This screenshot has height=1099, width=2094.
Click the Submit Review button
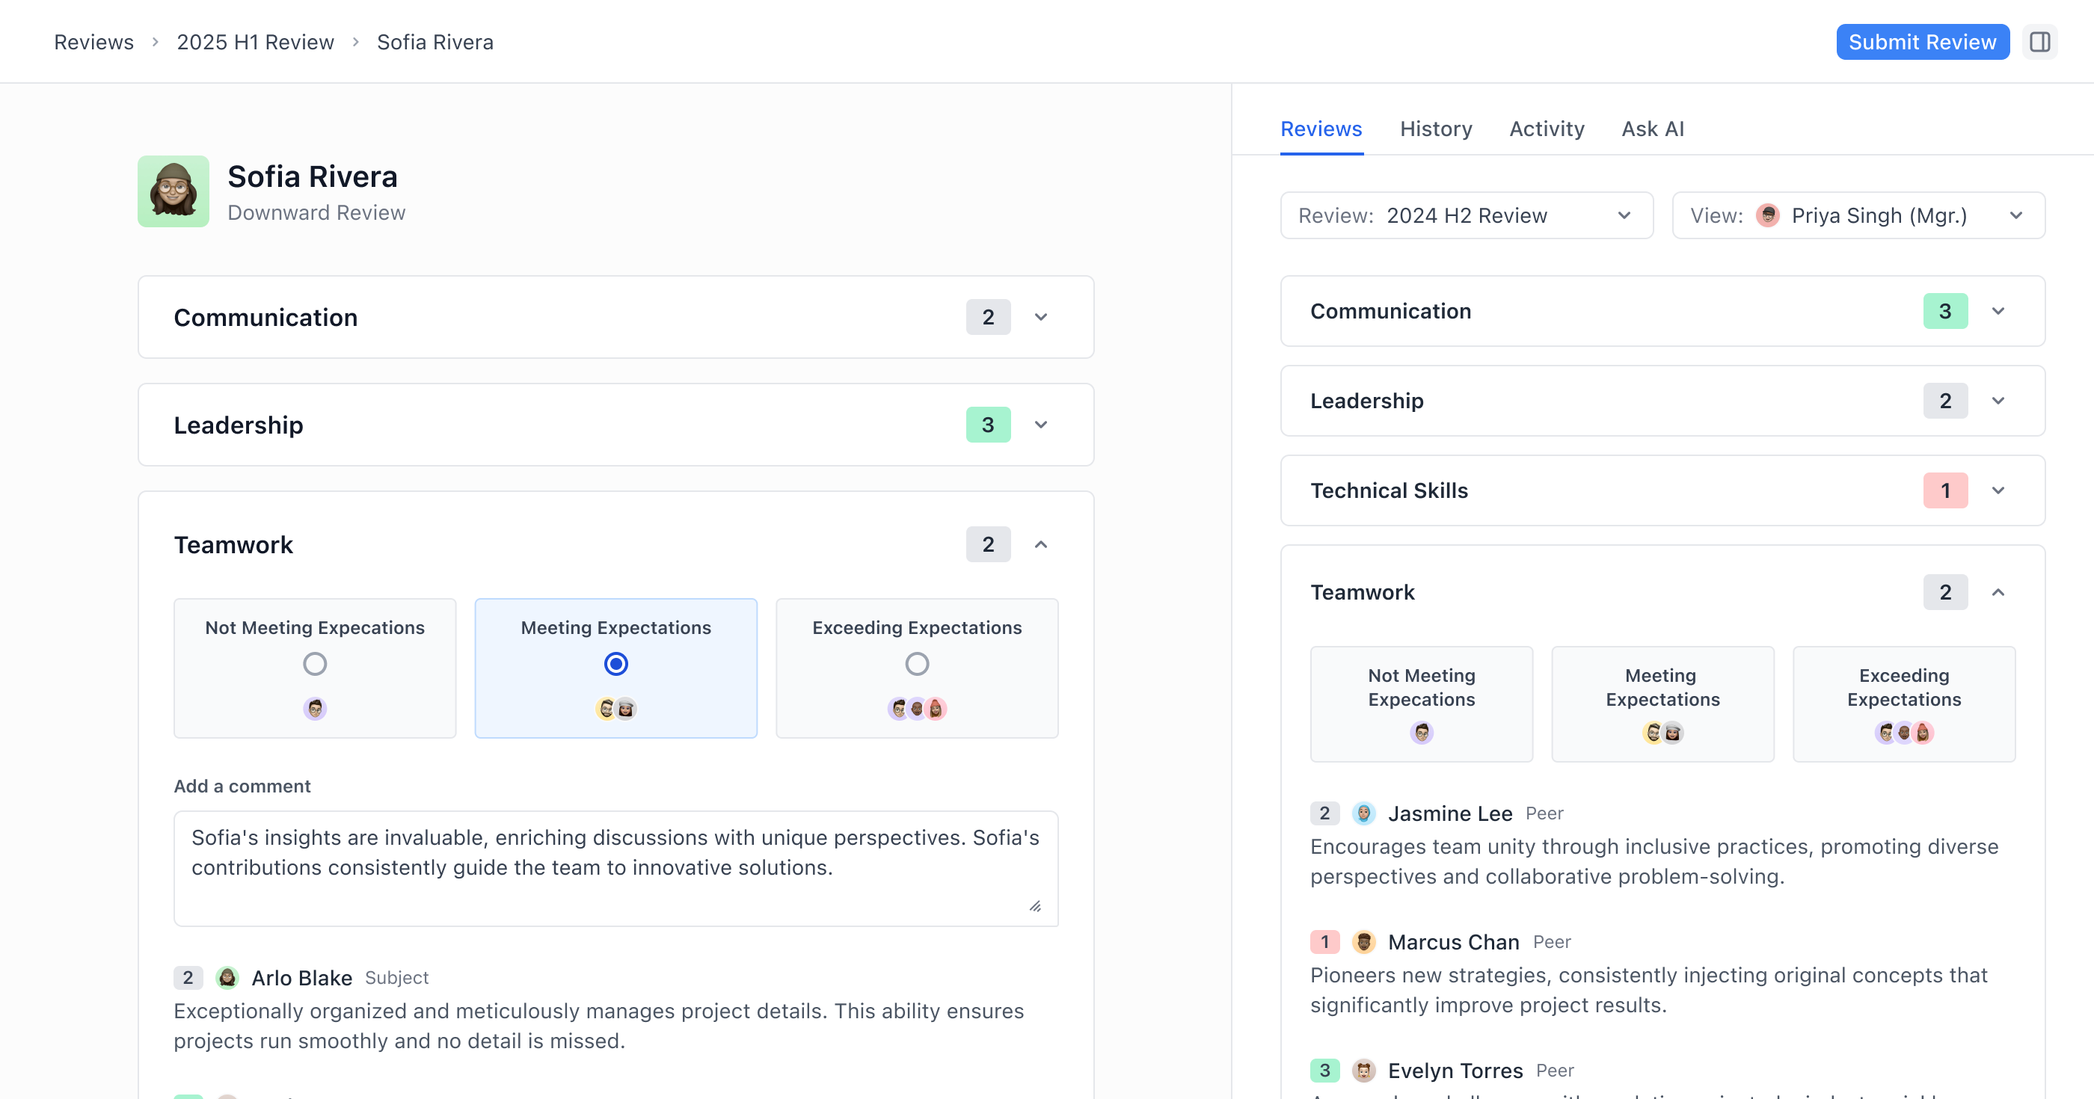(1923, 41)
